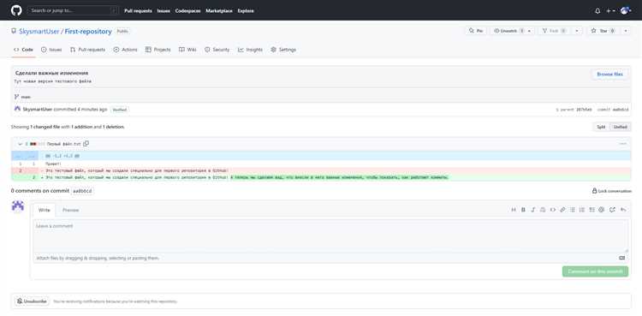Image resolution: width=642 pixels, height=316 pixels.
Task: Switch diff to Unified view
Action: pos(621,127)
